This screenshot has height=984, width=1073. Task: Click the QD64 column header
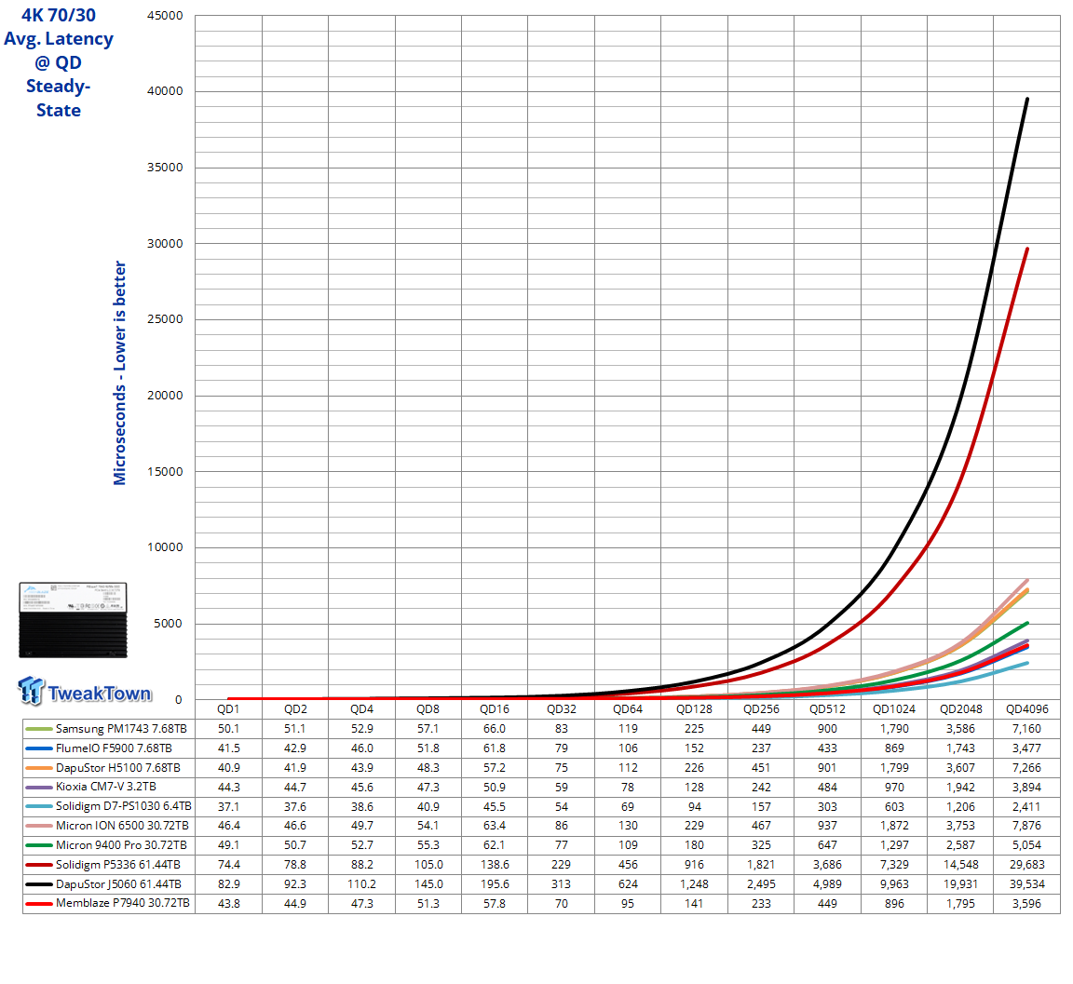tap(628, 709)
